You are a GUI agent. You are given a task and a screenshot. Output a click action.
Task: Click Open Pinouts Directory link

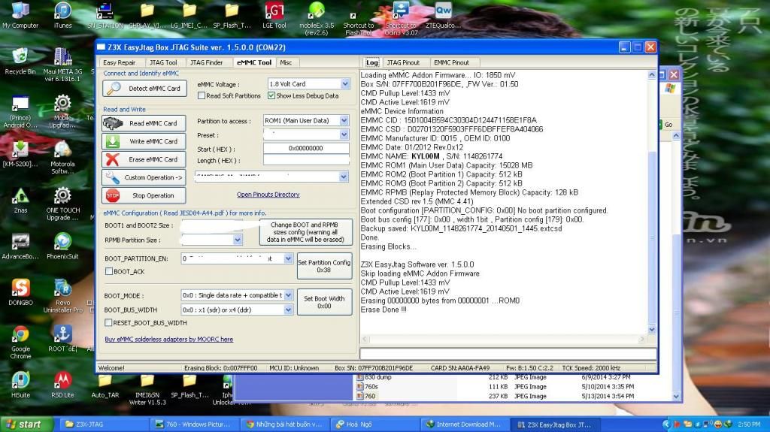(x=268, y=195)
